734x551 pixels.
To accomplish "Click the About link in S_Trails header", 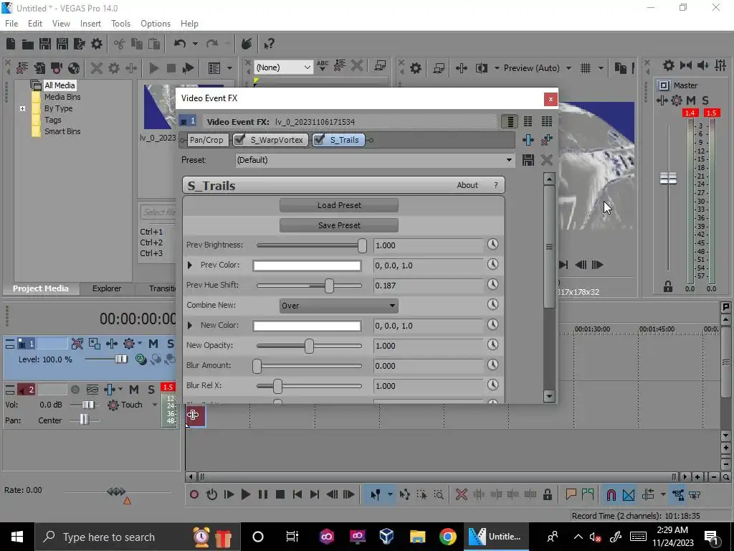I will coord(467,185).
